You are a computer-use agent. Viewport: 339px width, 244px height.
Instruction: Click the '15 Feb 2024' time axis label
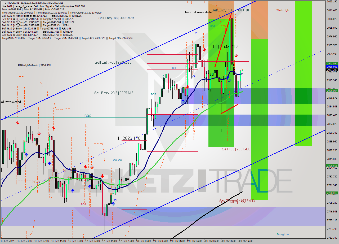pos(7,241)
